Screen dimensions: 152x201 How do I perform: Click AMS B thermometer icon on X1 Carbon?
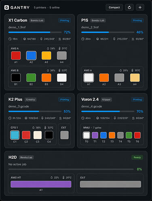pyautogui.click(x=59, y=70)
